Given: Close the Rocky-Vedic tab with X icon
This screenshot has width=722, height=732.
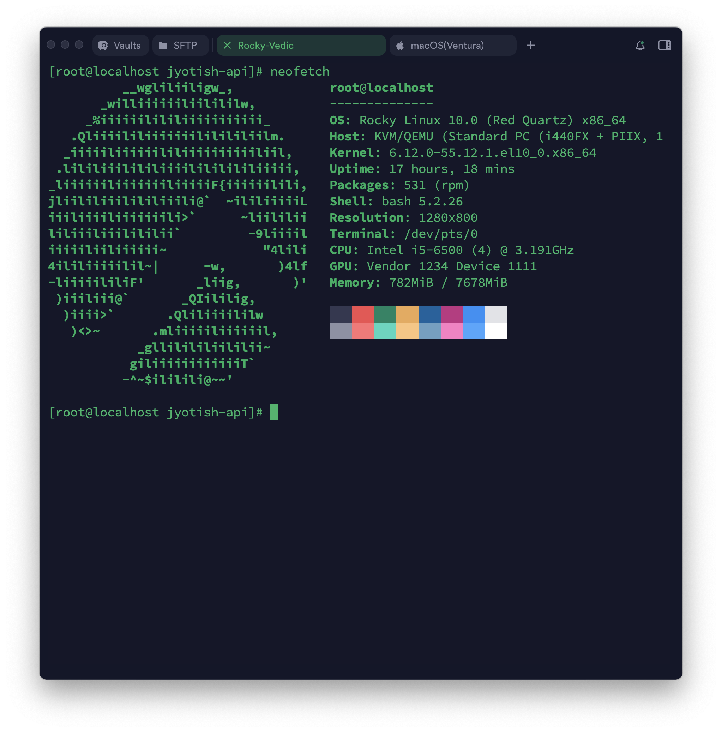Looking at the screenshot, I should 227,46.
